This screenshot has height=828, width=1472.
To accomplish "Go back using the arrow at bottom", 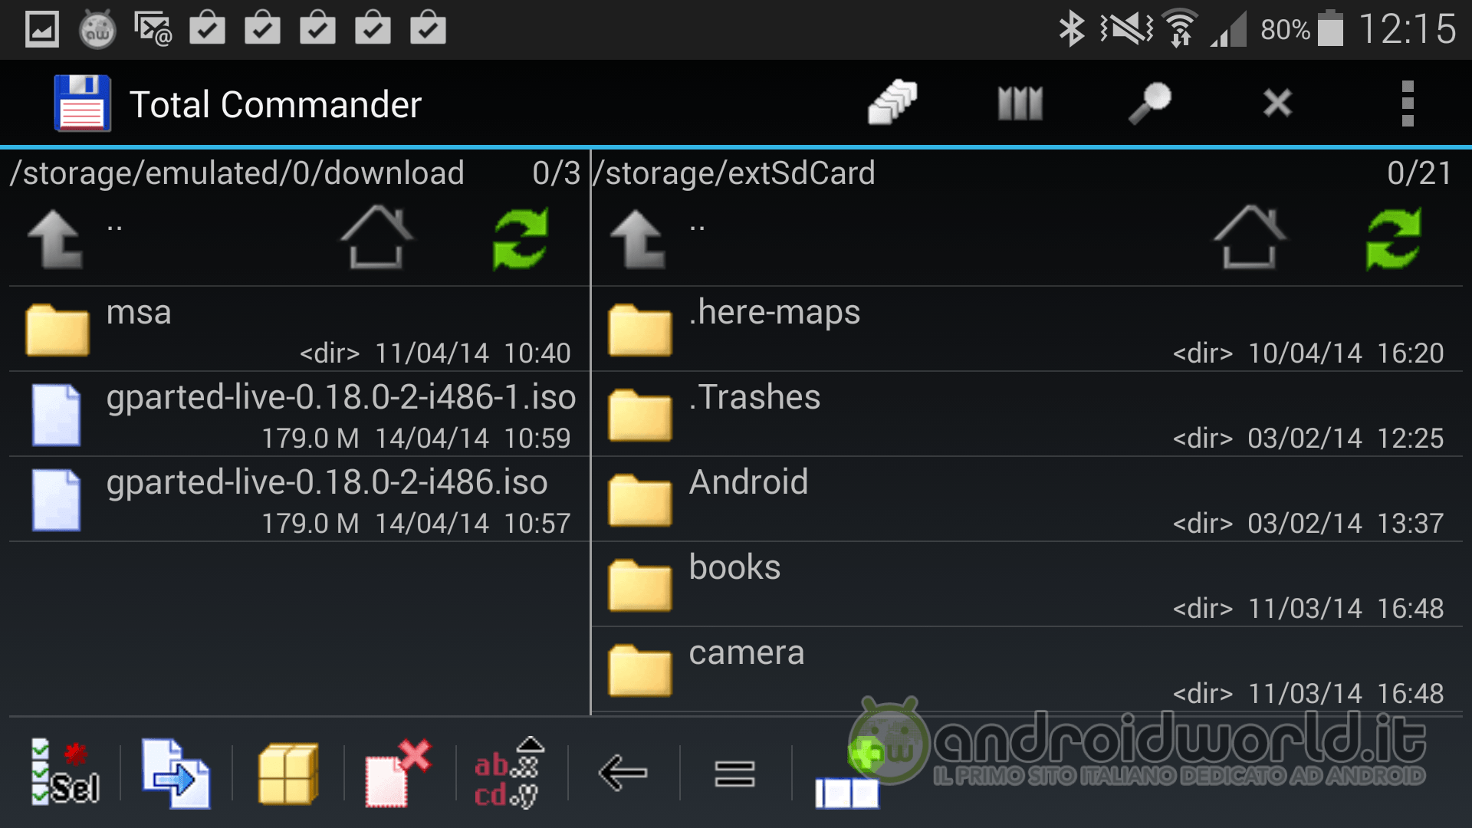I will 622,774.
